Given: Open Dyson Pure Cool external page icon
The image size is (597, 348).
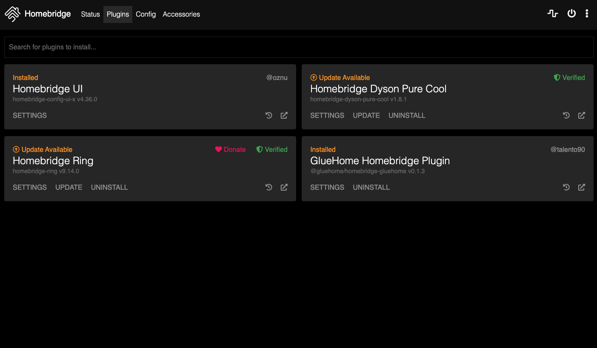Looking at the screenshot, I should 581,115.
